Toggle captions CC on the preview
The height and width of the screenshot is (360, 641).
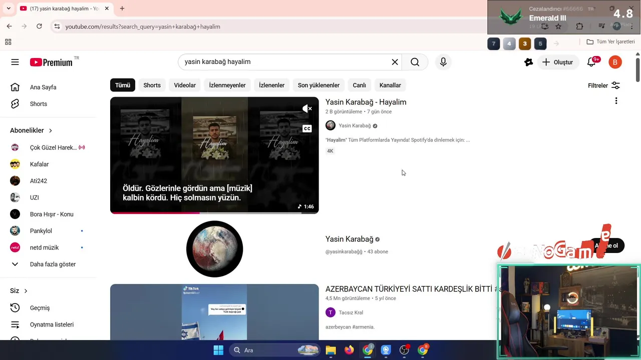(307, 128)
